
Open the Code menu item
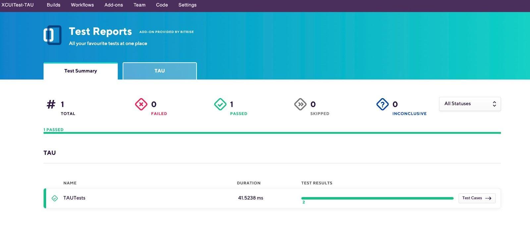pyautogui.click(x=162, y=5)
